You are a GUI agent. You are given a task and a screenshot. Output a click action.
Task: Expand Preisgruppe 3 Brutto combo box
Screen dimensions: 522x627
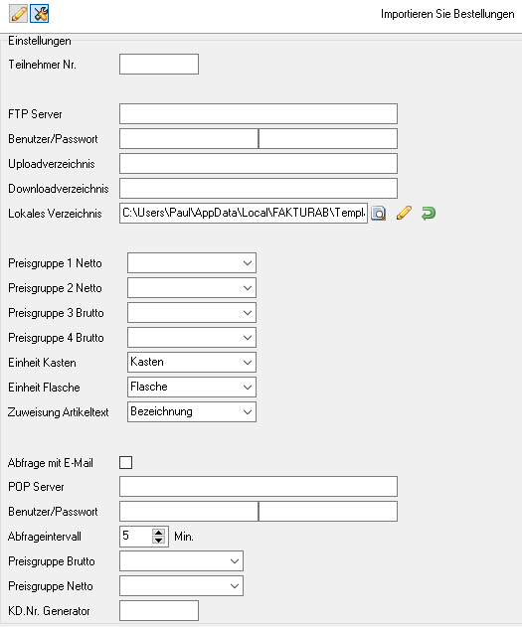tap(192, 313)
